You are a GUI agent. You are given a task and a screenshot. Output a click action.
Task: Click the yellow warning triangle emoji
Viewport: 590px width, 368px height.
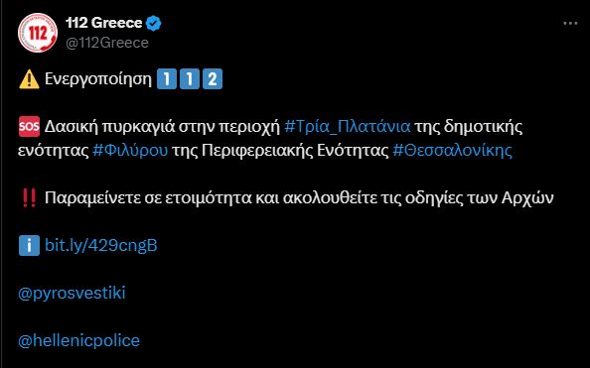click(29, 79)
